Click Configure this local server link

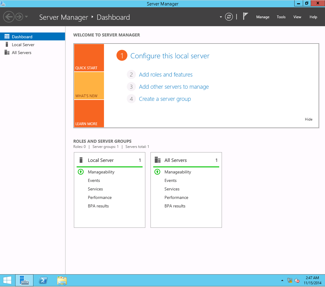tap(170, 56)
